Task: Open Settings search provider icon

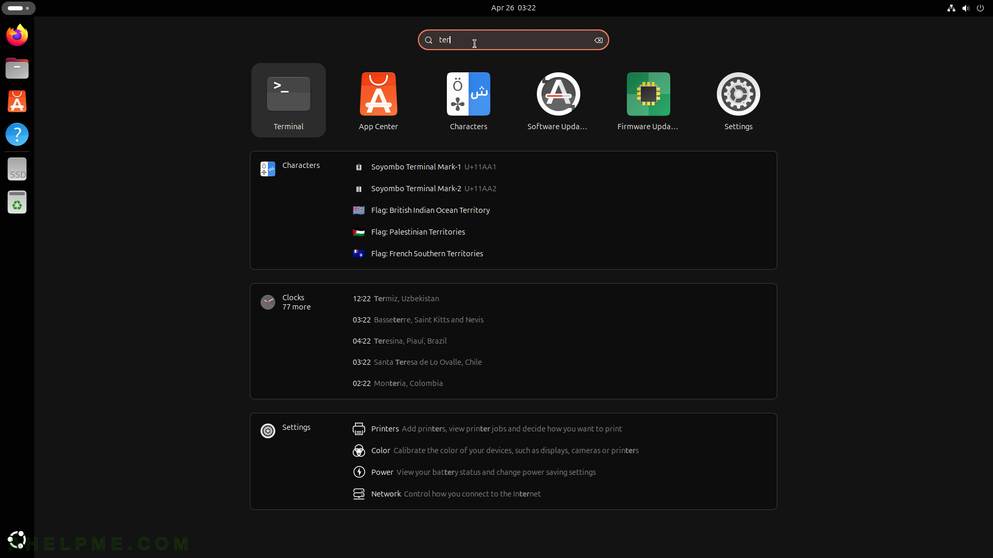Action: coord(268,431)
